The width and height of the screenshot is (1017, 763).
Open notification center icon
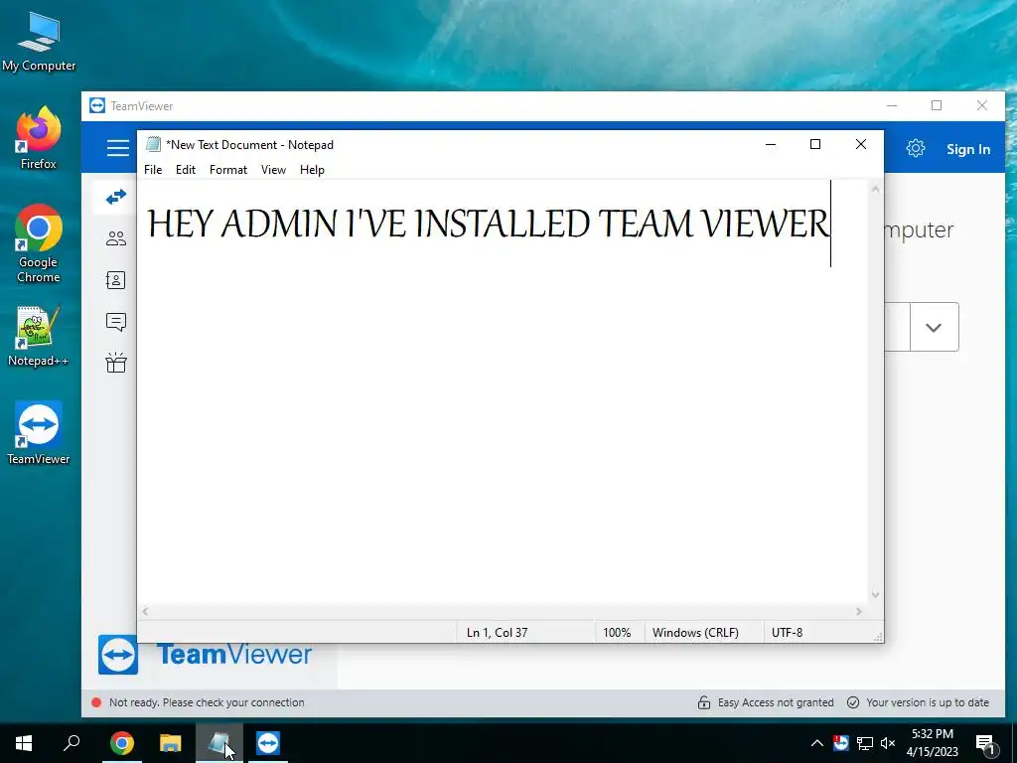tap(986, 744)
